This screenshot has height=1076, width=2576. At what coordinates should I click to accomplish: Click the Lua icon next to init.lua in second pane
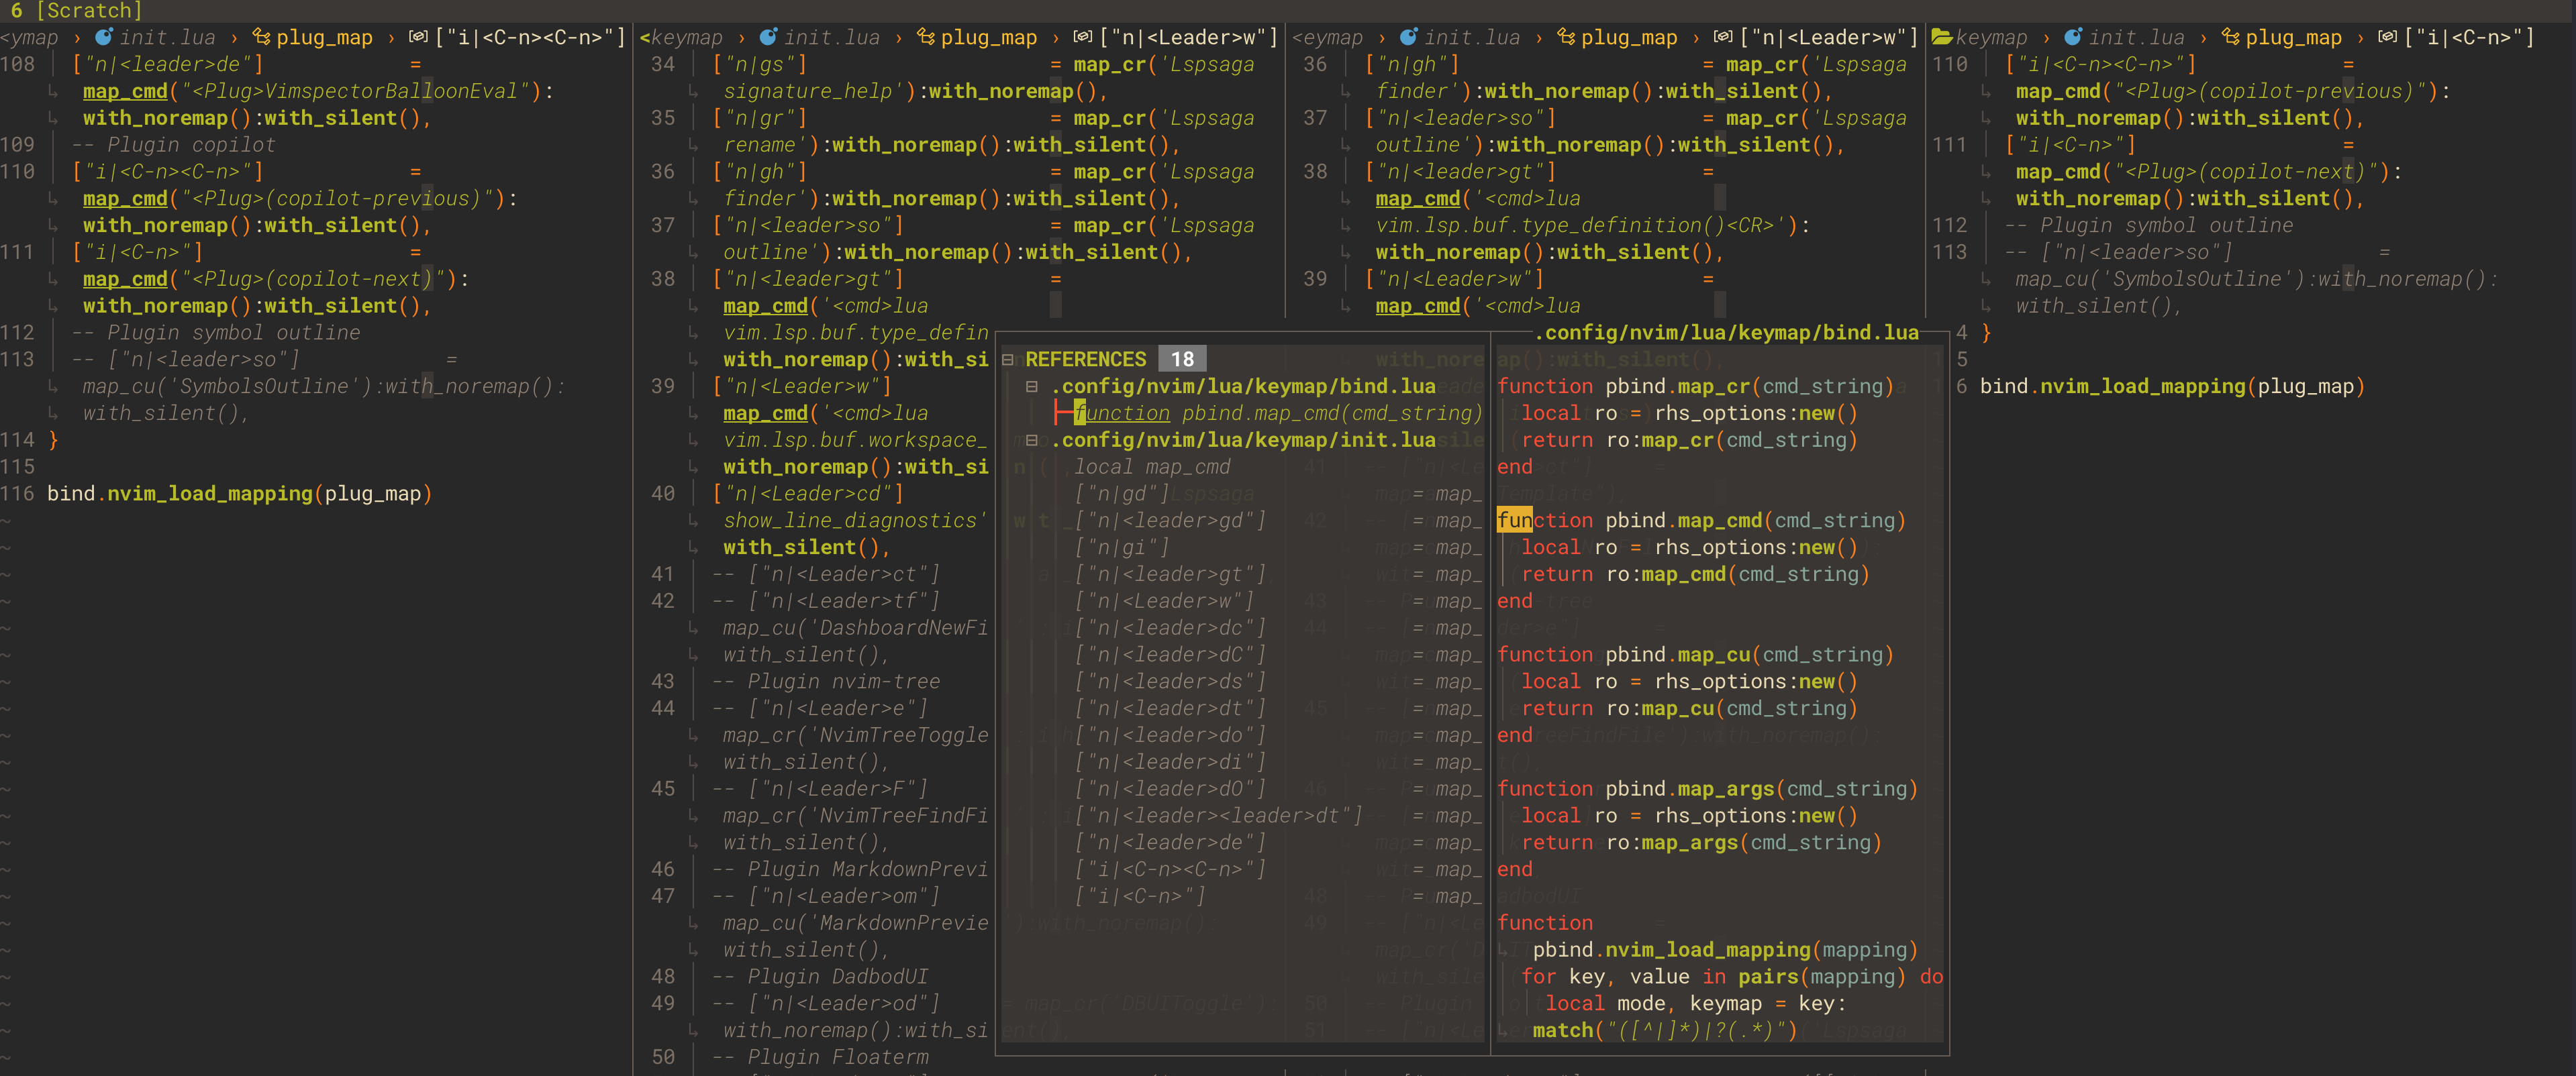(768, 37)
